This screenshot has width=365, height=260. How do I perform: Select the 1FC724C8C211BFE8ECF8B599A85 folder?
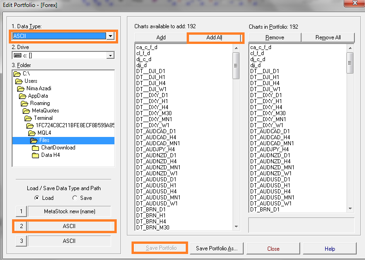coord(70,125)
